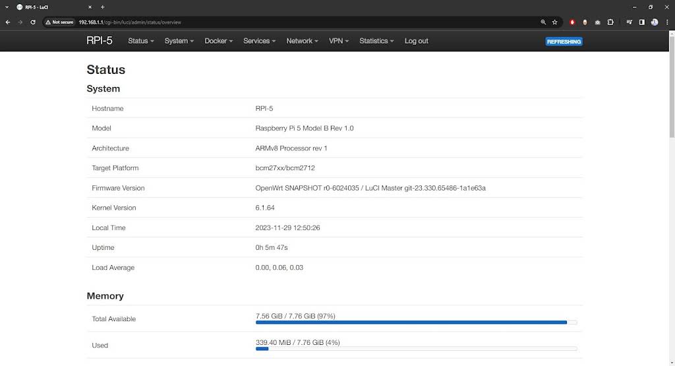
Task: Open the media controls icon
Action: coord(630,22)
